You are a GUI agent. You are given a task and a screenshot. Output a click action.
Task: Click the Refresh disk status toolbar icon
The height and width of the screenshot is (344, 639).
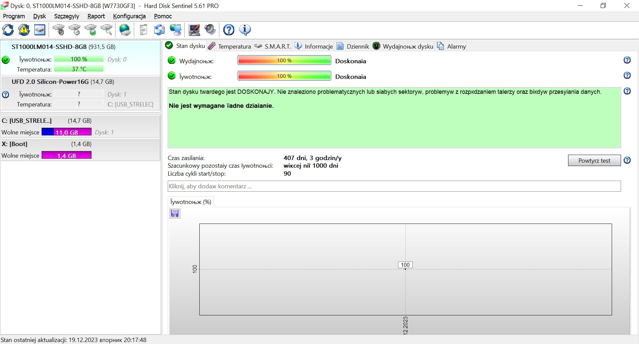(x=8, y=30)
